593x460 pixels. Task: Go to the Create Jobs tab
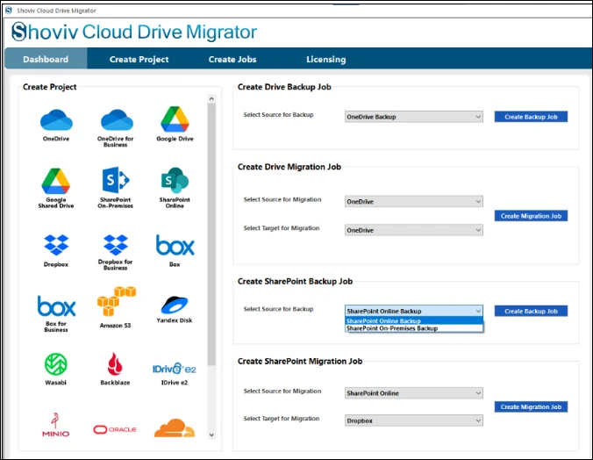[x=232, y=60]
